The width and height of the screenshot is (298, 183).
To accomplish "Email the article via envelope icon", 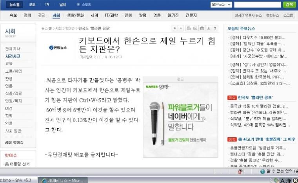I will click(x=195, y=29).
